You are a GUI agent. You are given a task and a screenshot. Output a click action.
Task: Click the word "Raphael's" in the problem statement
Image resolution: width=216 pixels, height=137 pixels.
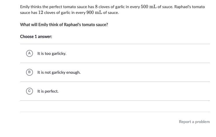[x=183, y=7]
